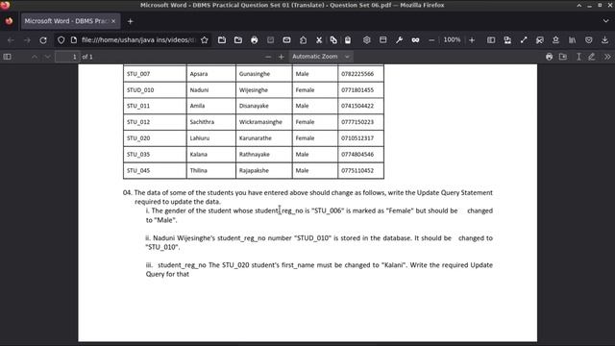
Task: Reload the current page
Action: pos(43,40)
